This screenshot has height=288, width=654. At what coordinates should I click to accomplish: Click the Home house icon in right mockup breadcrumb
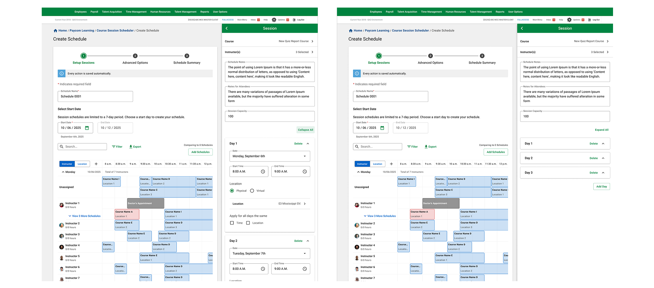351,31
